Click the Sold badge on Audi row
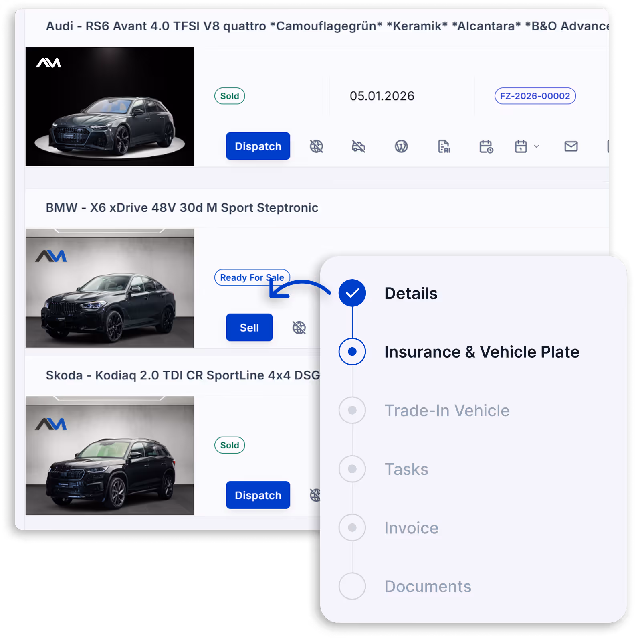The height and width of the screenshot is (638, 636). [x=230, y=96]
